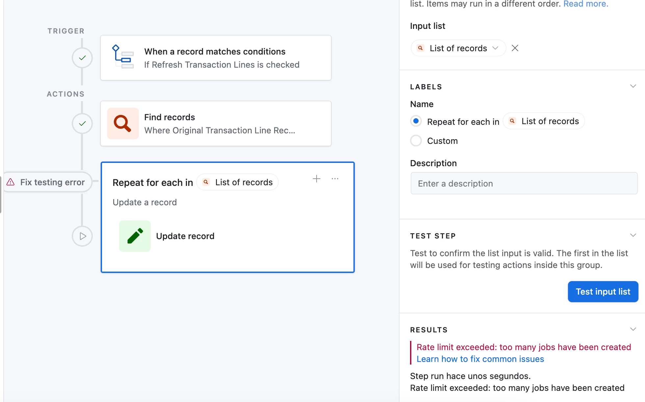Viewport: 645px width, 402px height.
Task: Select the 'Repeat for each in' name option
Action: tap(416, 121)
